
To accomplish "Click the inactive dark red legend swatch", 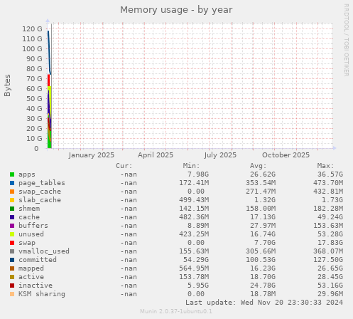I will pos(12,286).
